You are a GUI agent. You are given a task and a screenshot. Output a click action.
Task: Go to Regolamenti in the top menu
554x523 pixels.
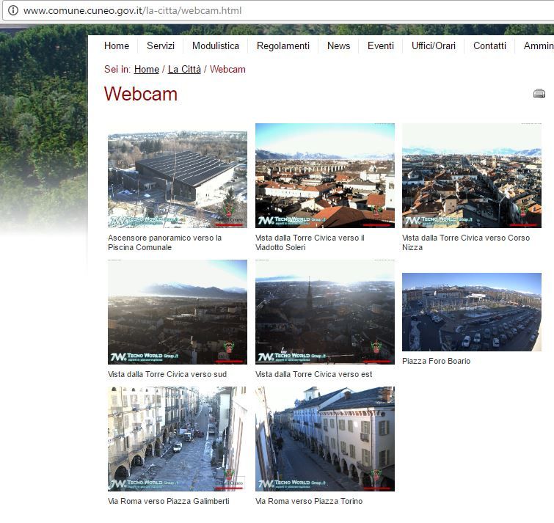tap(283, 45)
